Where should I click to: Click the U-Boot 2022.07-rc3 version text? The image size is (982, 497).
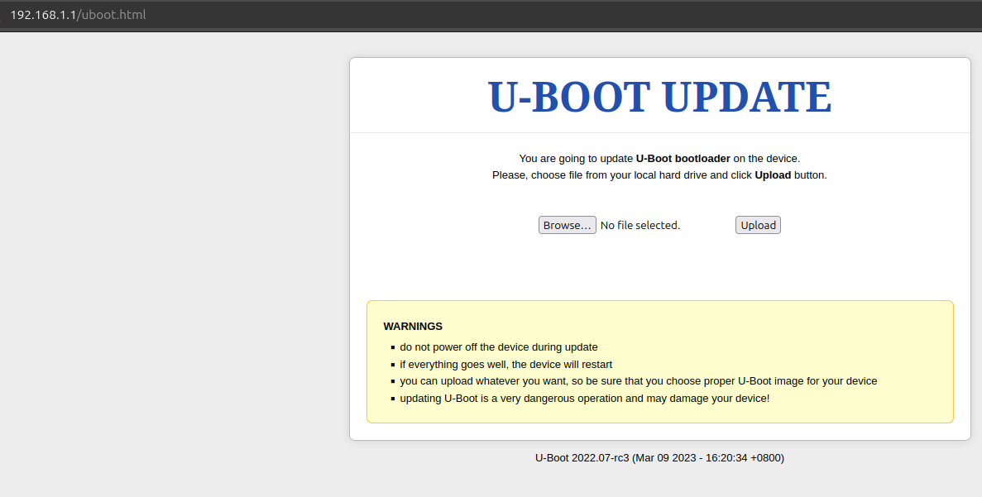pyautogui.click(x=582, y=458)
